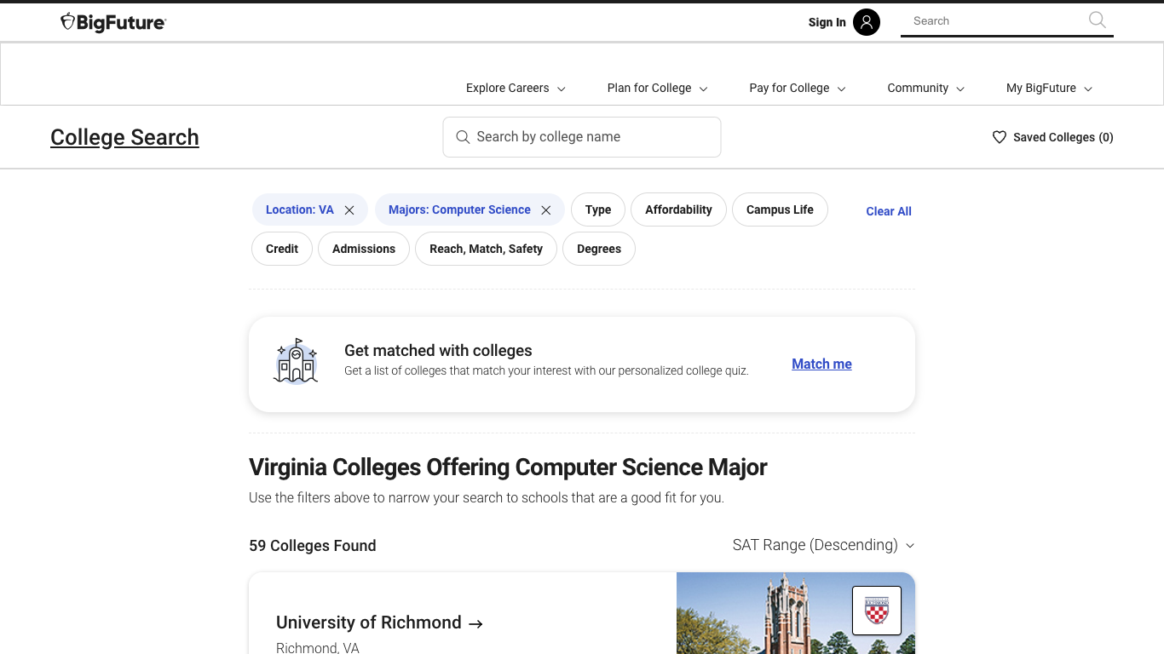
Task: Click the Clear All filters link
Action: click(x=889, y=211)
